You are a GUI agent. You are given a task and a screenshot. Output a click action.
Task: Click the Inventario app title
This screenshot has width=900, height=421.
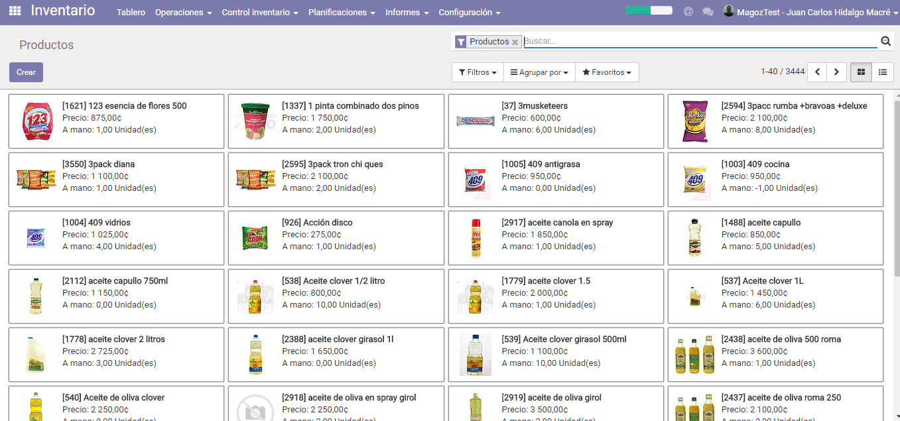[x=63, y=11]
